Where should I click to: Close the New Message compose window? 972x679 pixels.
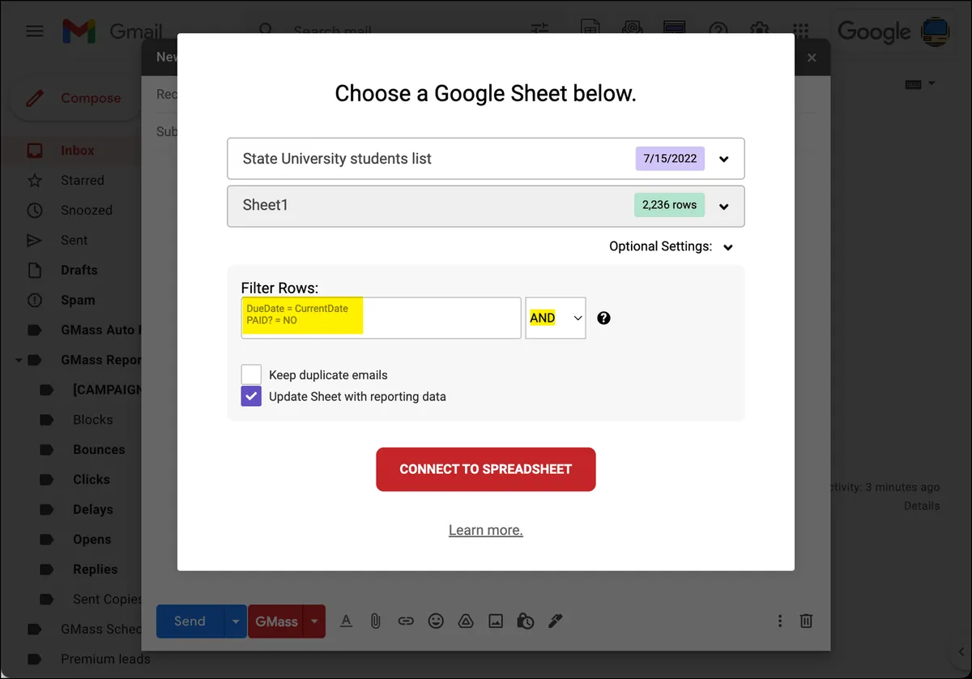coord(812,58)
